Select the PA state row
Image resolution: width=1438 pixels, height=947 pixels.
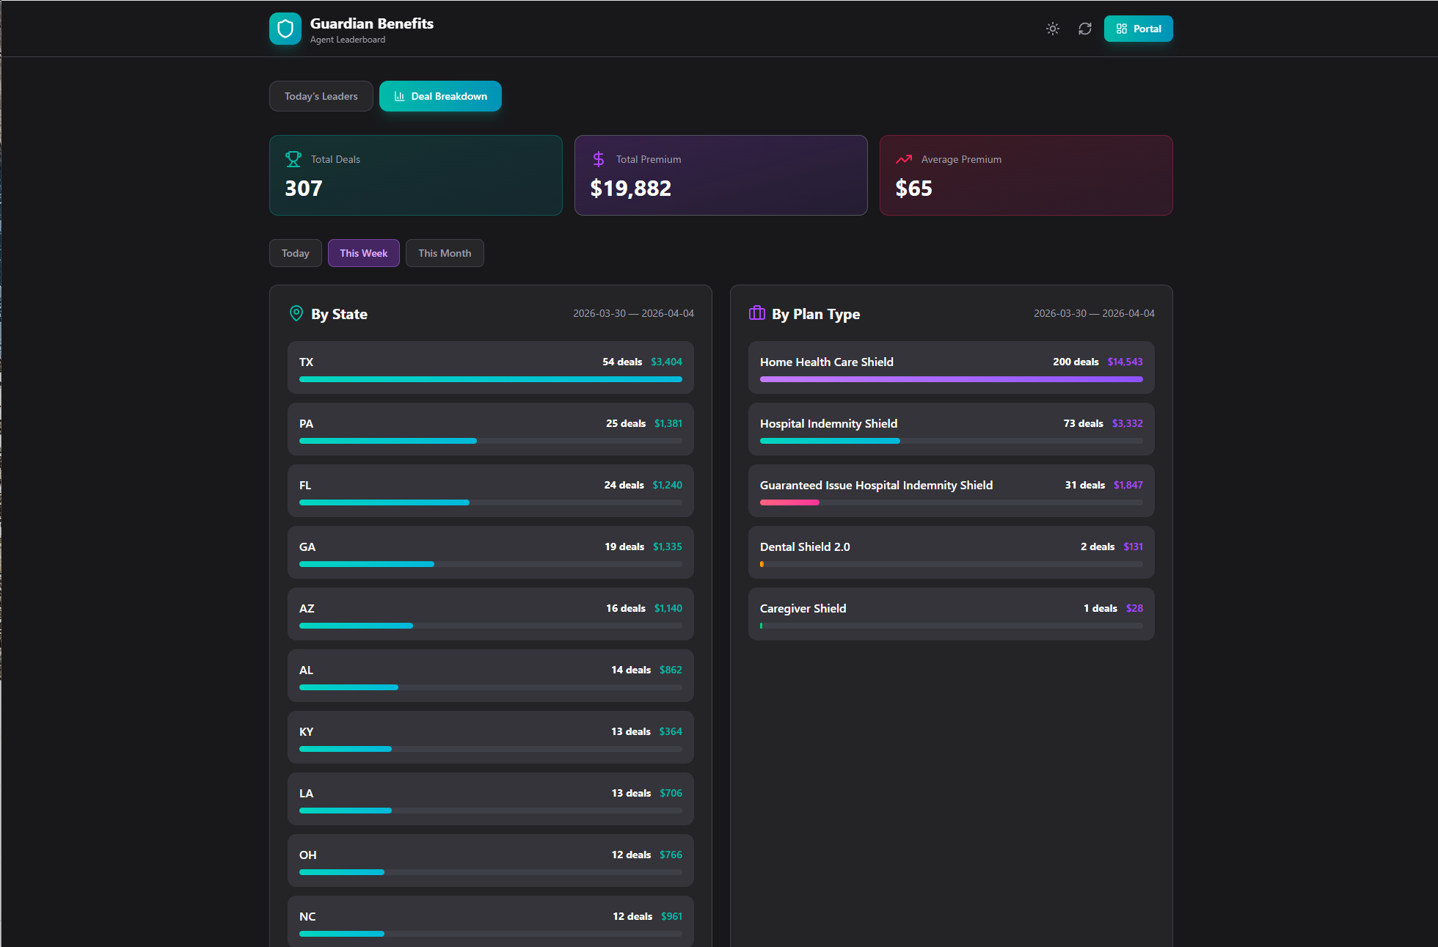tap(490, 428)
